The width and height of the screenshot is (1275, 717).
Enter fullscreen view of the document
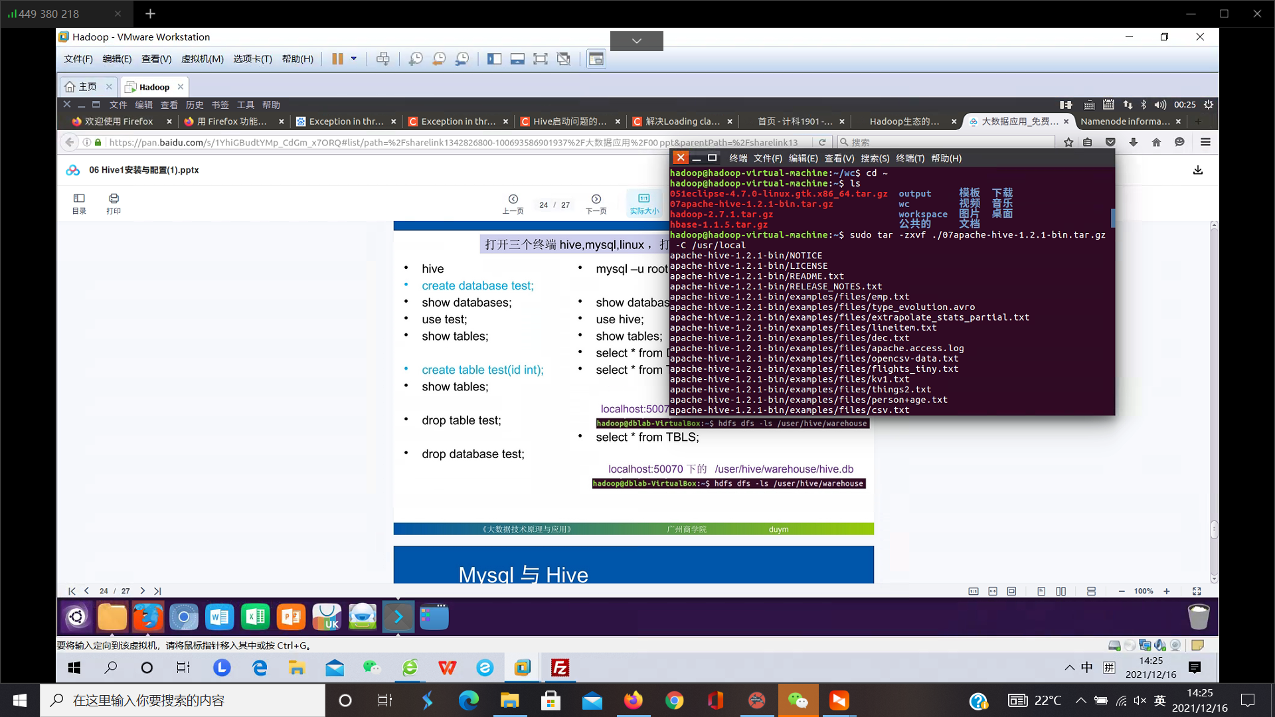pos(1197,591)
